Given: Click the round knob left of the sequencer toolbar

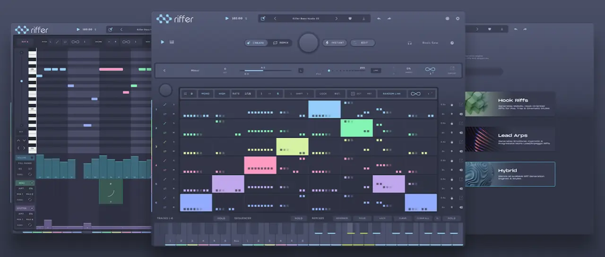Looking at the screenshot, I should click(x=165, y=90).
